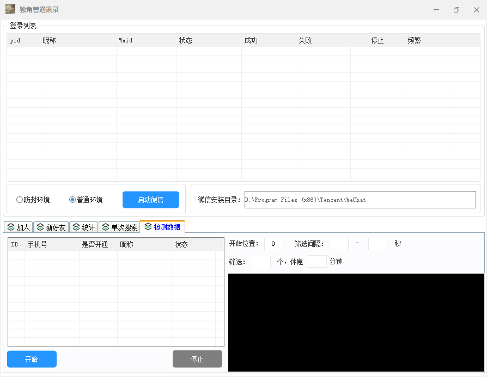
Task: Go to the 单次搜索 tab
Action: coord(119,227)
